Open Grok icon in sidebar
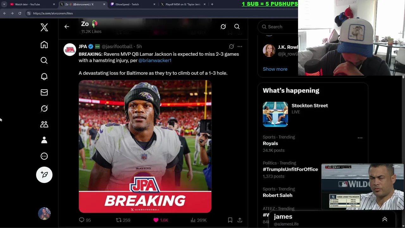The image size is (405, 228). (44, 108)
